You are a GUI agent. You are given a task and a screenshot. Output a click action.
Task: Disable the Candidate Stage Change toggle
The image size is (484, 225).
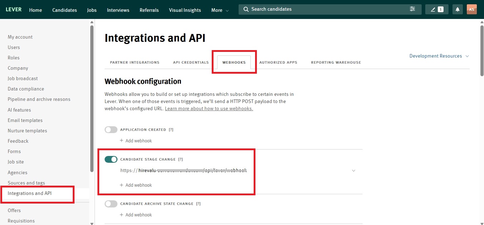[x=111, y=159]
